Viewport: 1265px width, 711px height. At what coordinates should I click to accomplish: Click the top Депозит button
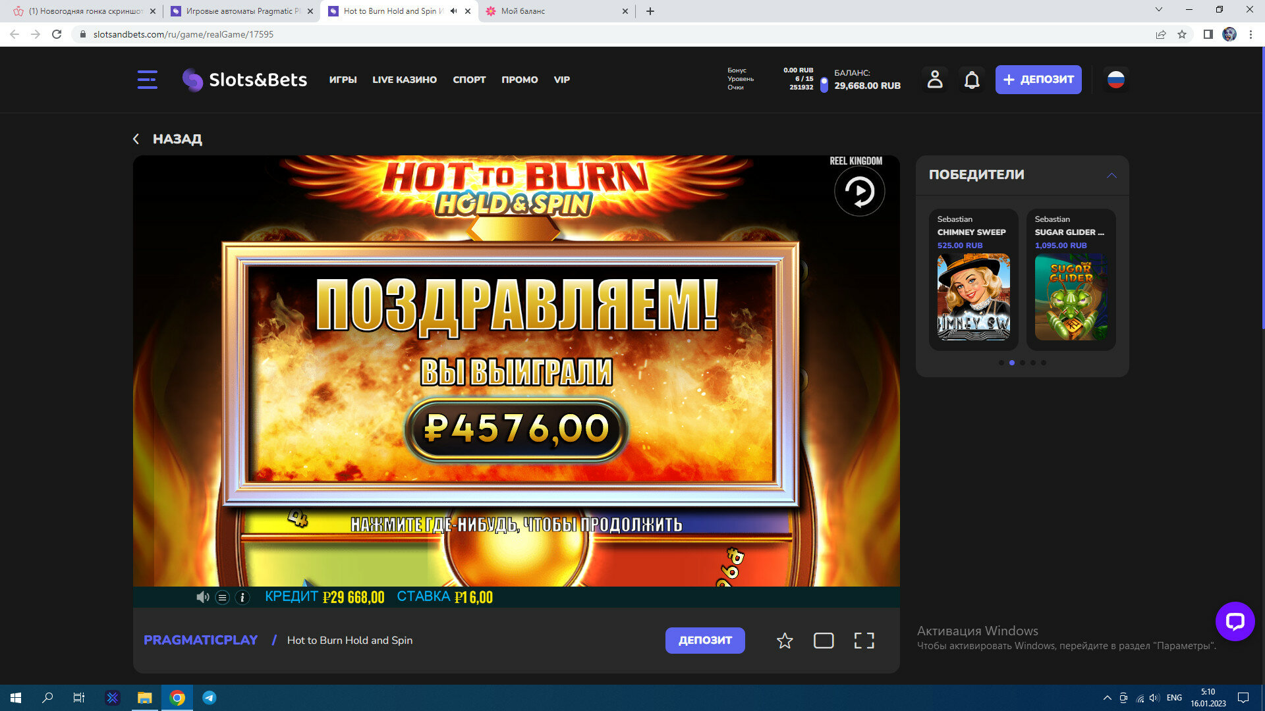pyautogui.click(x=1038, y=80)
